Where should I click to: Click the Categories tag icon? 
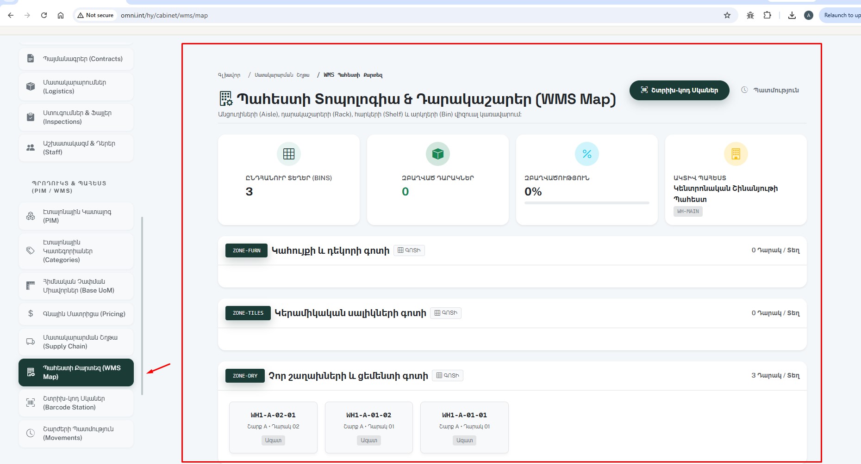tap(31, 250)
